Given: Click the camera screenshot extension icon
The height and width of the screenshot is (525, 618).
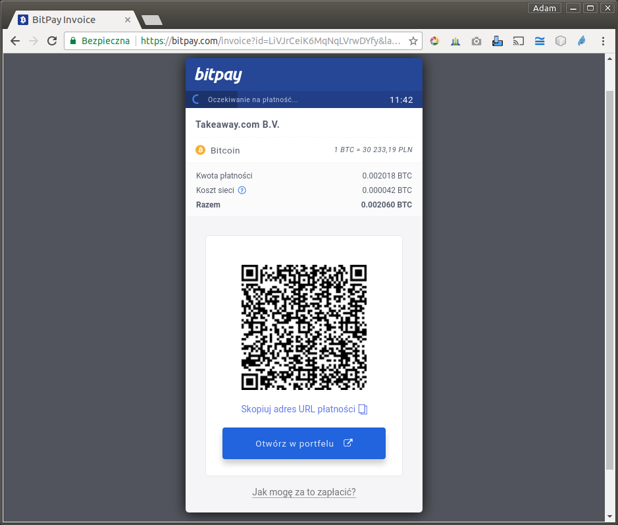Looking at the screenshot, I should click(x=476, y=41).
